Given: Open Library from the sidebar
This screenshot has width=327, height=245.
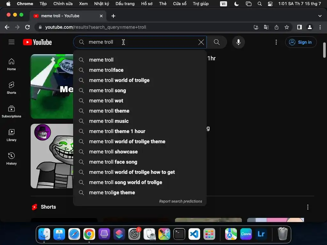Looking at the screenshot, I should 11,135.
